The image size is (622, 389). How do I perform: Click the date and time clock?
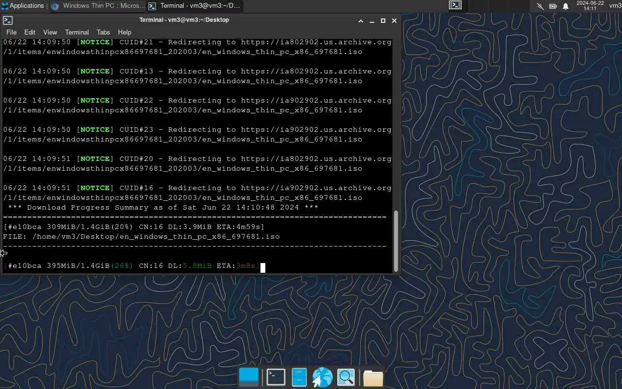tap(590, 6)
